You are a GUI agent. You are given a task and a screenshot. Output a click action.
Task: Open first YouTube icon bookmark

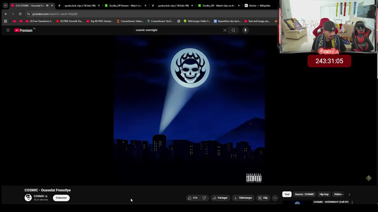pyautogui.click(x=14, y=21)
